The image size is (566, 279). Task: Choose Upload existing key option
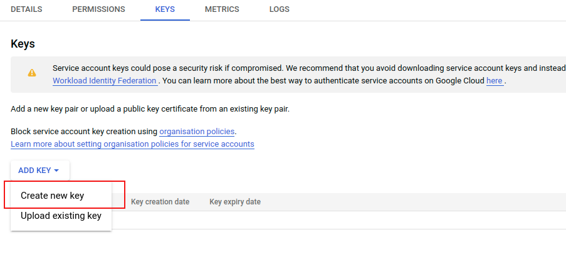click(61, 216)
